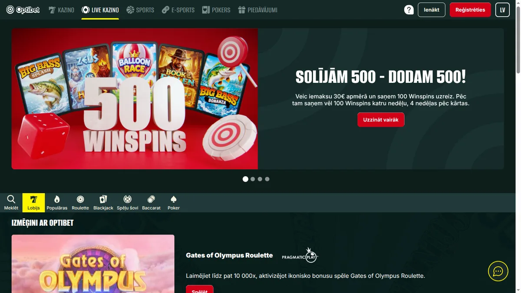The height and width of the screenshot is (293, 521).
Task: Select the Blackjack cards category
Action: click(103, 202)
